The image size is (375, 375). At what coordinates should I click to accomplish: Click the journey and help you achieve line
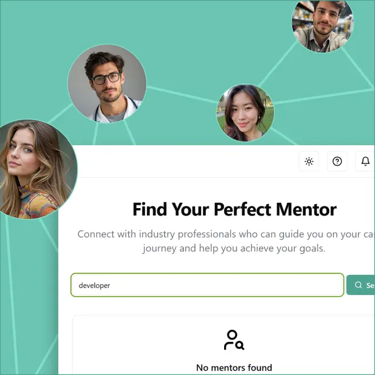(234, 248)
